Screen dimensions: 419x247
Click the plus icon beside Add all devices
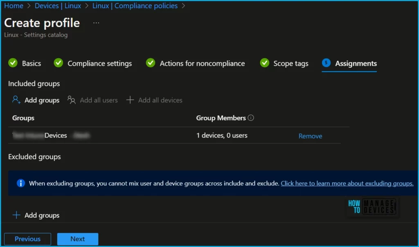coord(130,100)
